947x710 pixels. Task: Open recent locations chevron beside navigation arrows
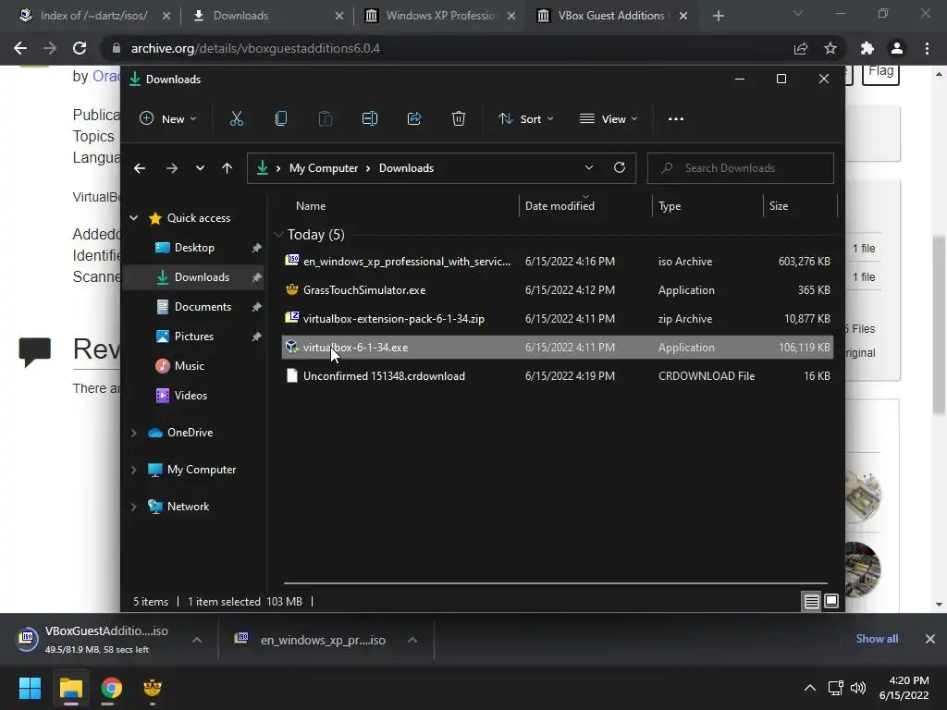pos(200,168)
